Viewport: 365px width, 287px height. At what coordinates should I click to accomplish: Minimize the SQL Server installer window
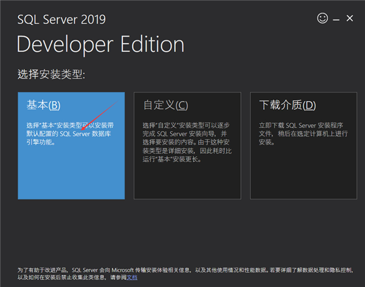[336, 19]
